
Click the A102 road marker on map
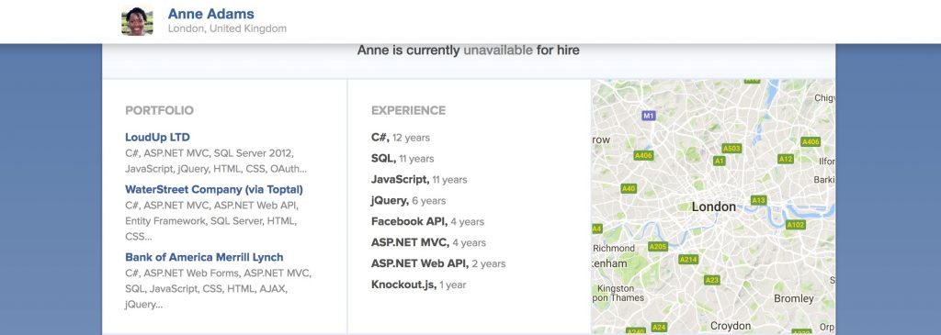pos(795,225)
